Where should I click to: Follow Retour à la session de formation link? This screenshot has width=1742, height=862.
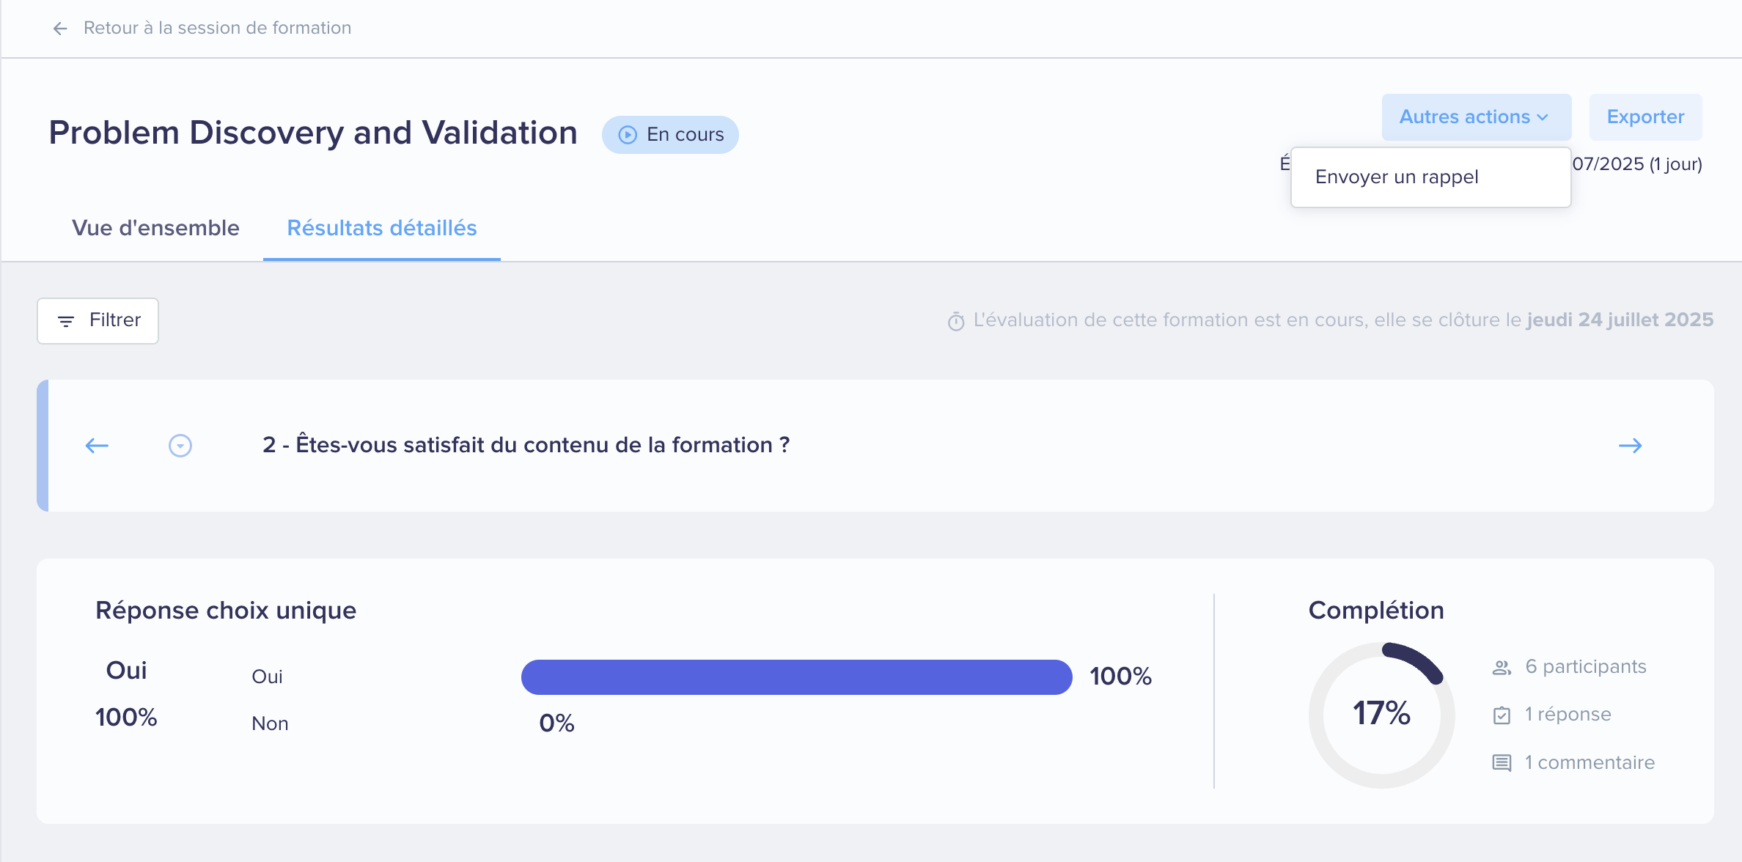click(217, 28)
